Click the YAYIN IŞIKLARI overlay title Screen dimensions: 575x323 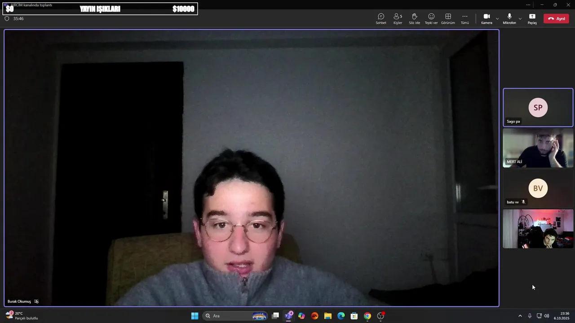click(x=100, y=9)
